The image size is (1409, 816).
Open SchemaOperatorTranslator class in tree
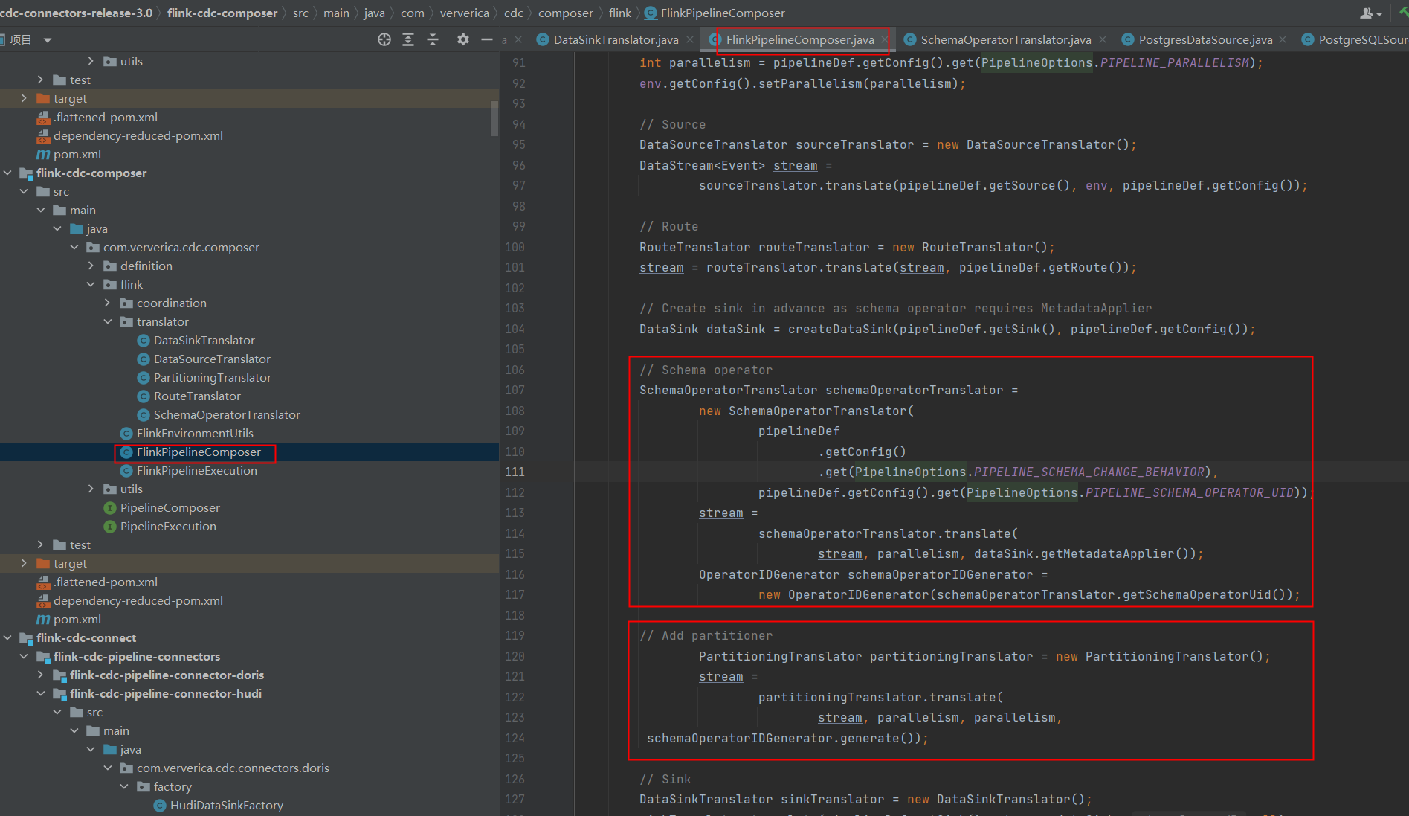[x=227, y=414]
